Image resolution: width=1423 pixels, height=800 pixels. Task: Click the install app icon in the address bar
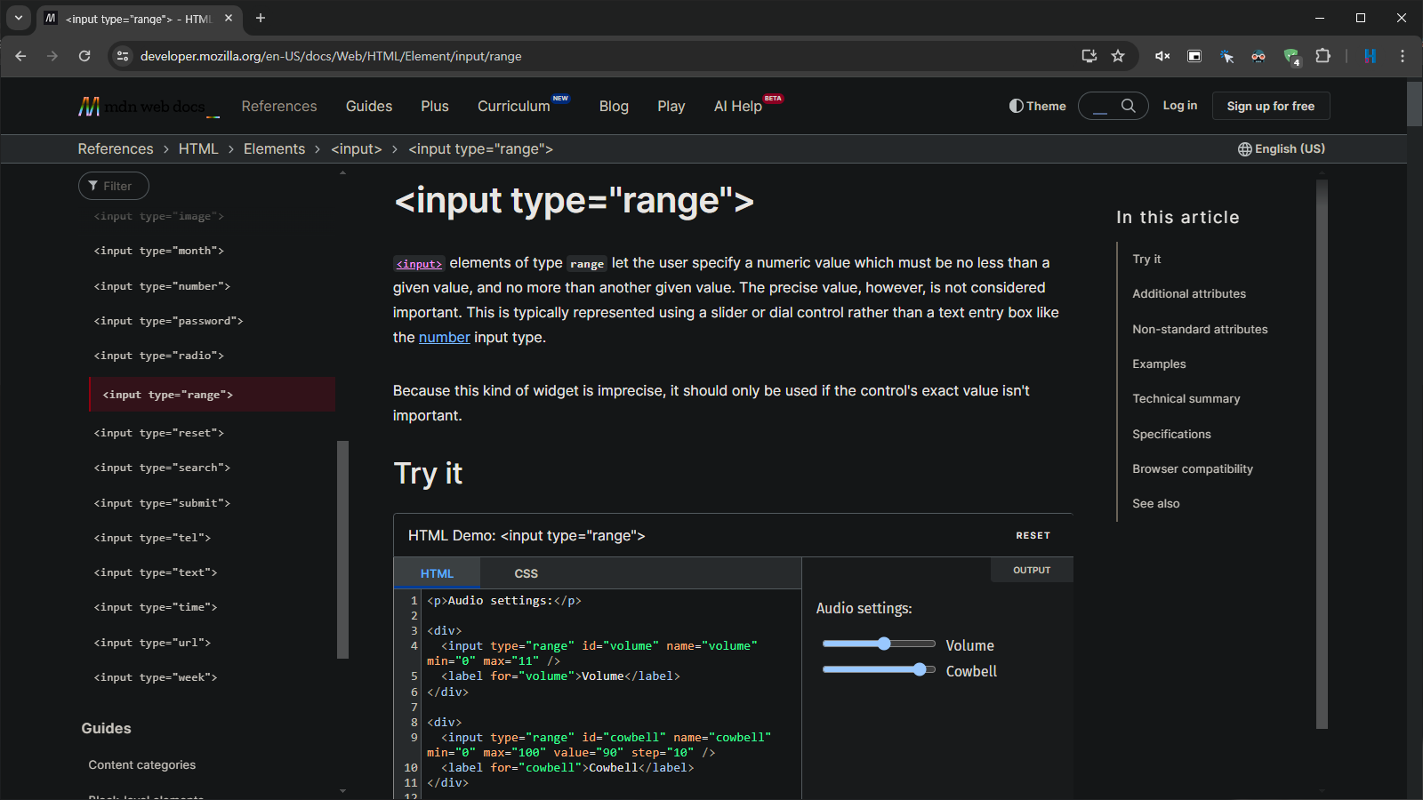[1089, 56]
